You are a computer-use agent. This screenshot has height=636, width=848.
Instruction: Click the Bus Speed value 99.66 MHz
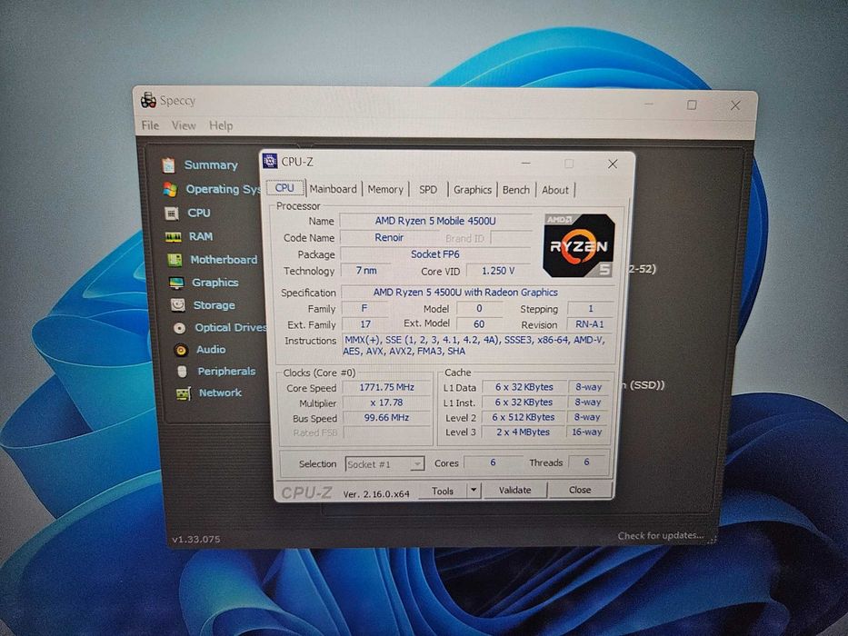[386, 418]
